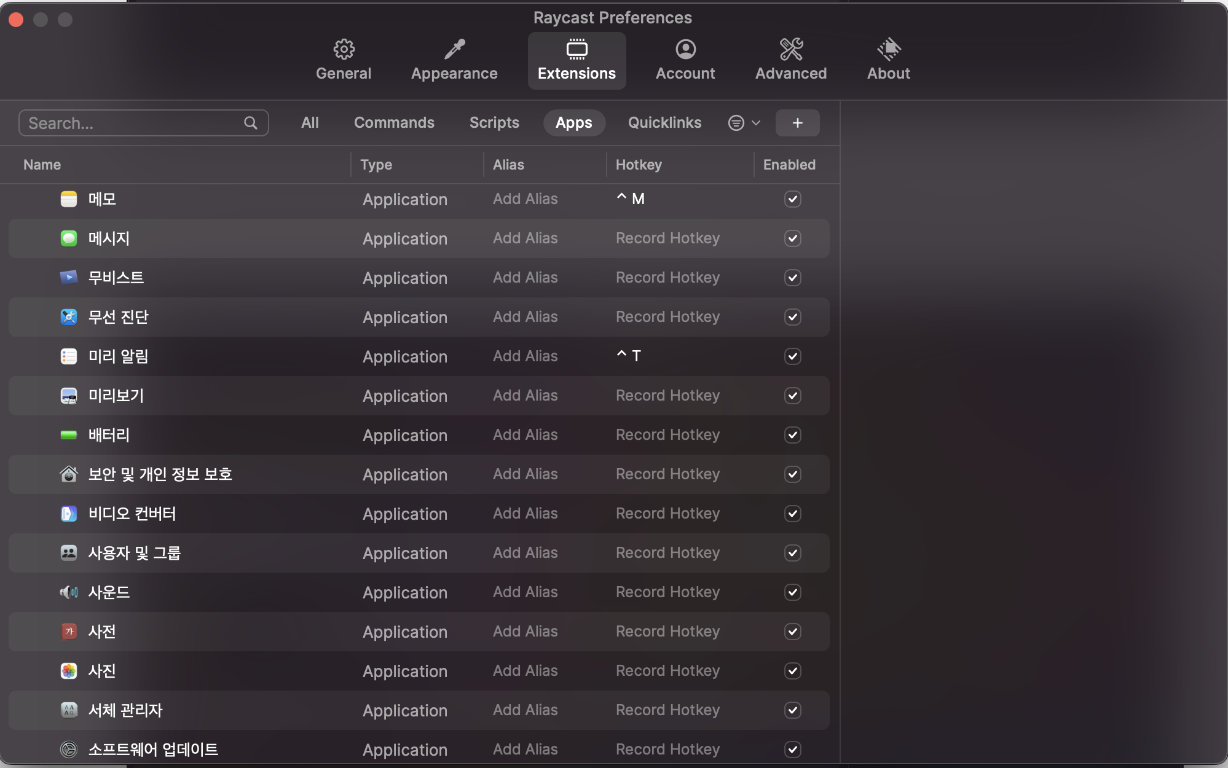This screenshot has width=1228, height=768.
Task: Switch to the Commands filter tab
Action: coord(394,123)
